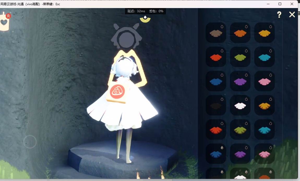Apply the green double-layer ruffled cape
Image resolution: width=300 pixels, height=181 pixels.
click(240, 129)
